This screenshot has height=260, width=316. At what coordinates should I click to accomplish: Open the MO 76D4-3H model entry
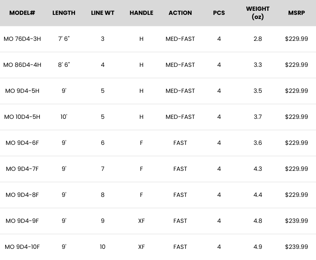point(22,39)
